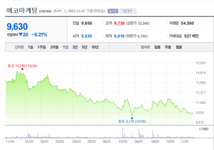Select the 1일 line chart period
Viewport: 214px width, 150px height.
(30, 47)
